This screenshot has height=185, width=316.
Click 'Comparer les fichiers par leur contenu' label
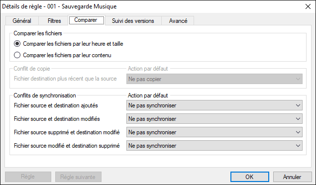67,55
